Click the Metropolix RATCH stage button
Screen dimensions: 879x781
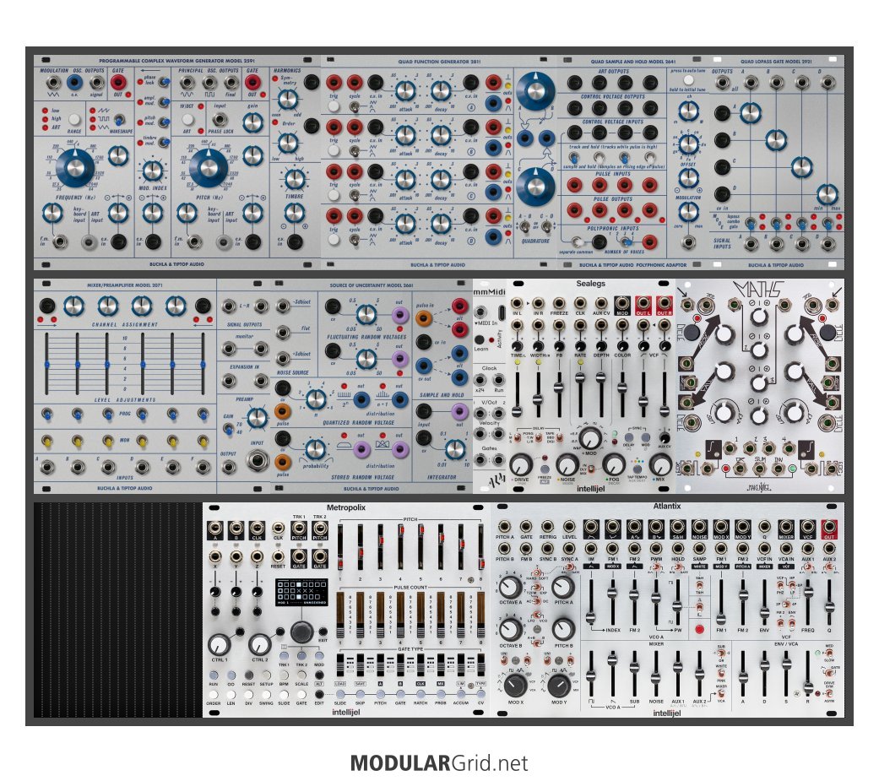pyautogui.click(x=421, y=695)
